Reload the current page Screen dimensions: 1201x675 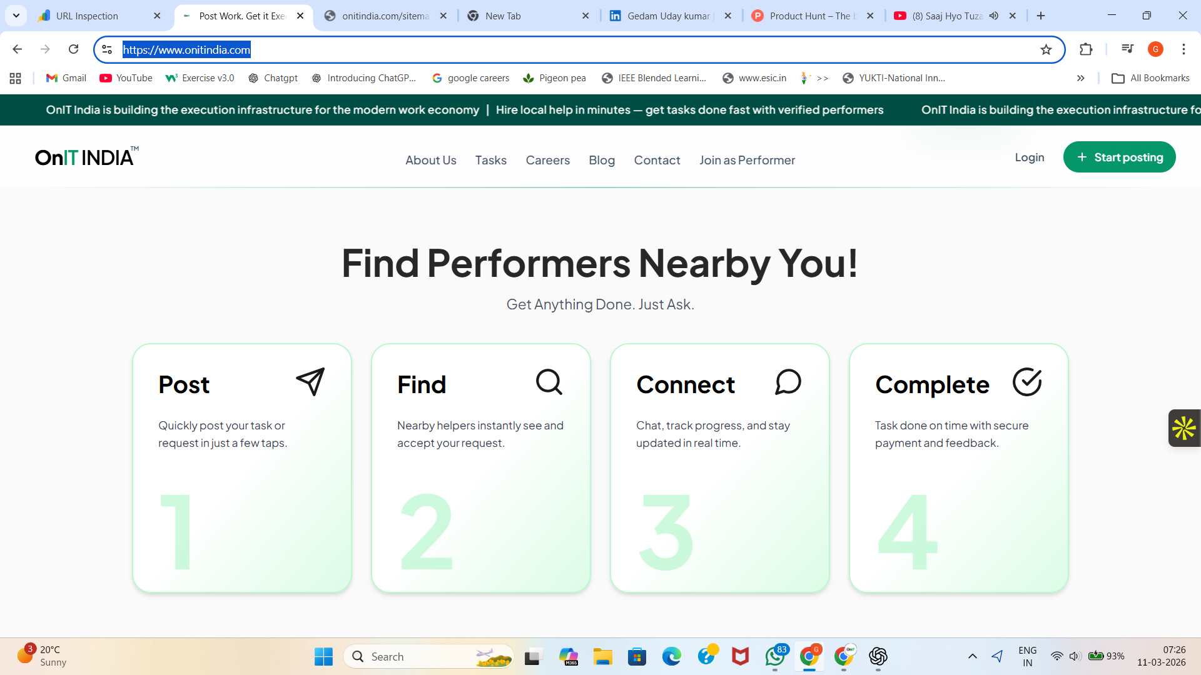click(73, 49)
